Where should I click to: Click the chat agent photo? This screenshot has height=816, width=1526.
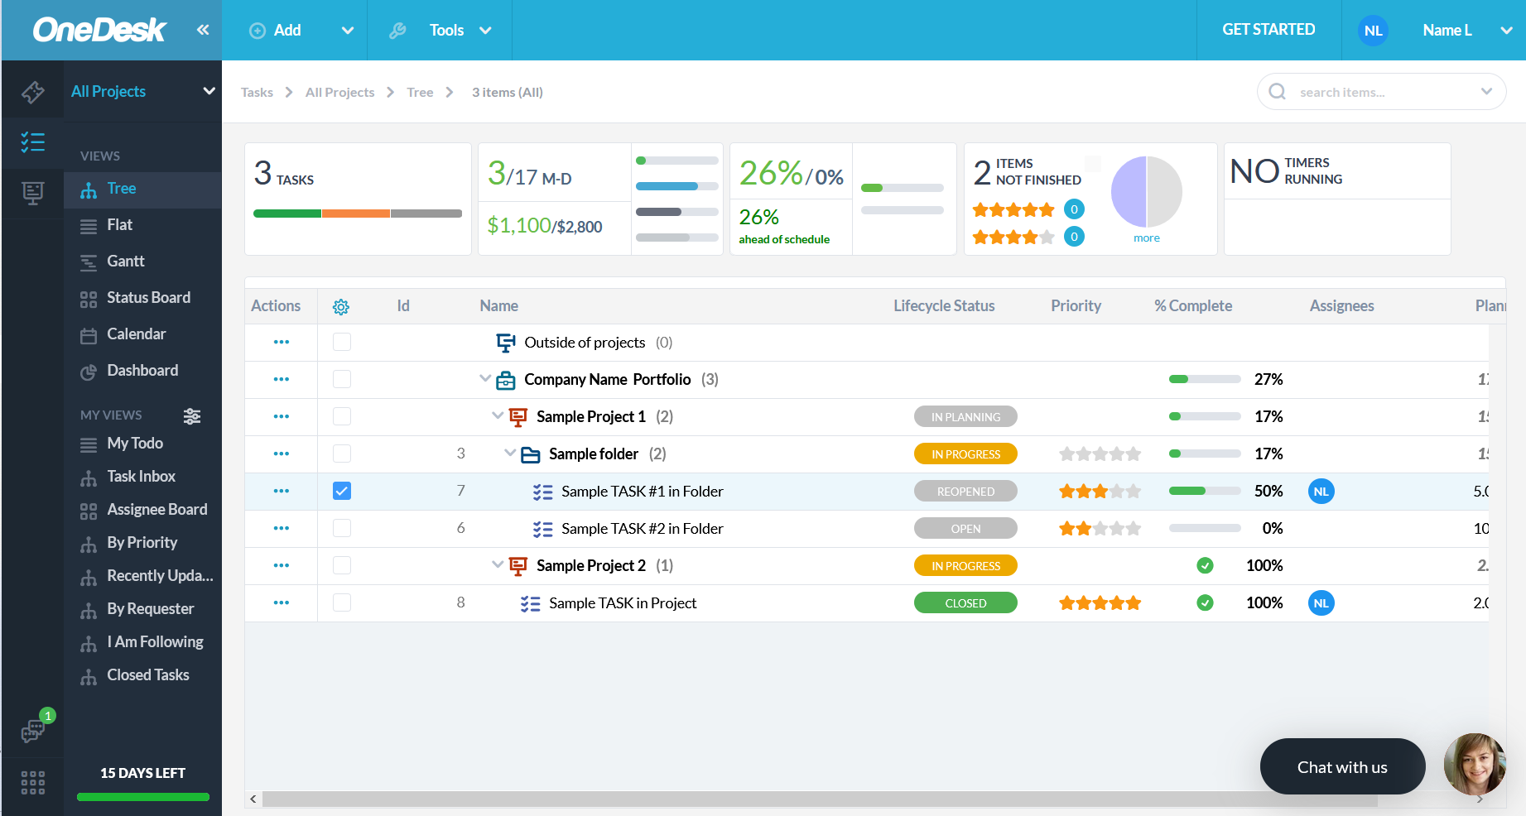[x=1475, y=764]
